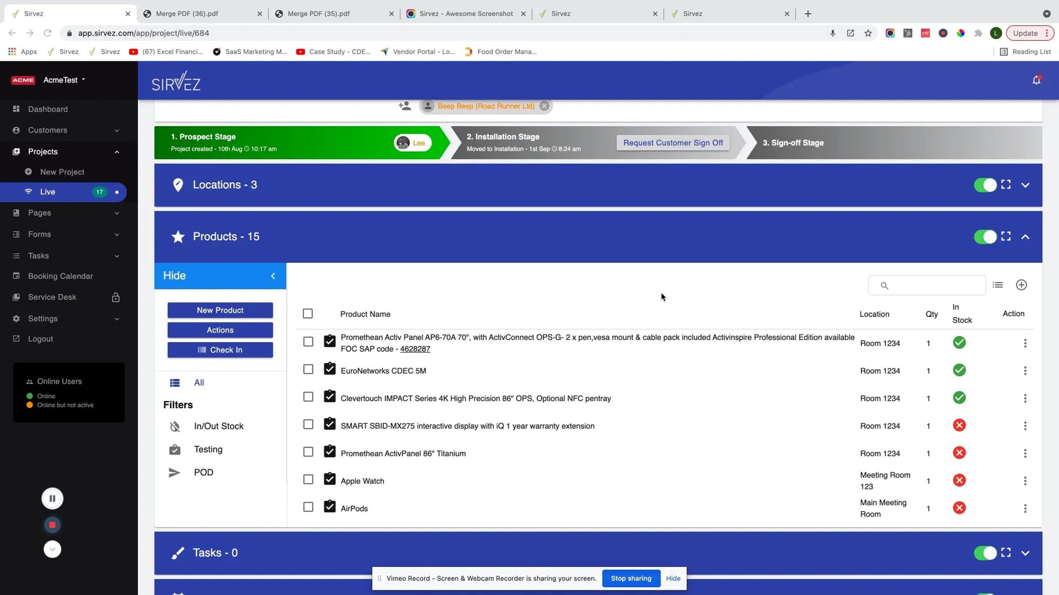Open Chrome extensions puzzle icon

click(978, 33)
